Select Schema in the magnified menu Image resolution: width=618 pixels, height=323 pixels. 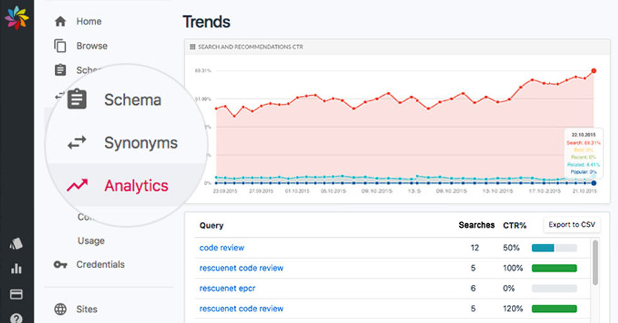[x=132, y=100]
